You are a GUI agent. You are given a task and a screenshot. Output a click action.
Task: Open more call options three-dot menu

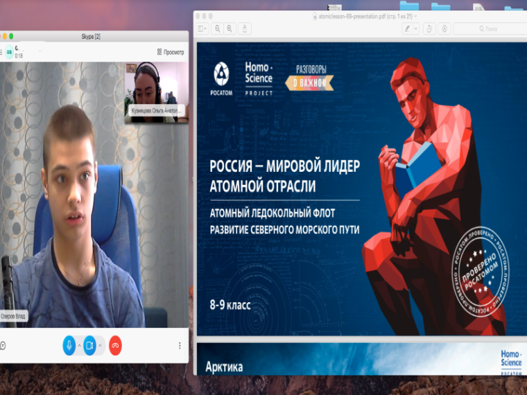pyautogui.click(x=180, y=345)
